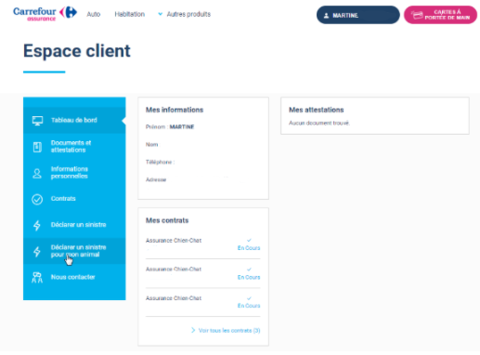Go to Informations personnelles

pyautogui.click(x=74, y=173)
